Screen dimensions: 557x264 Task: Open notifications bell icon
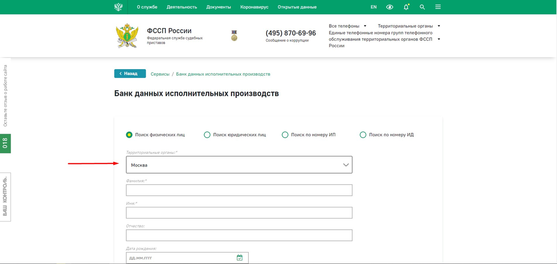(406, 7)
